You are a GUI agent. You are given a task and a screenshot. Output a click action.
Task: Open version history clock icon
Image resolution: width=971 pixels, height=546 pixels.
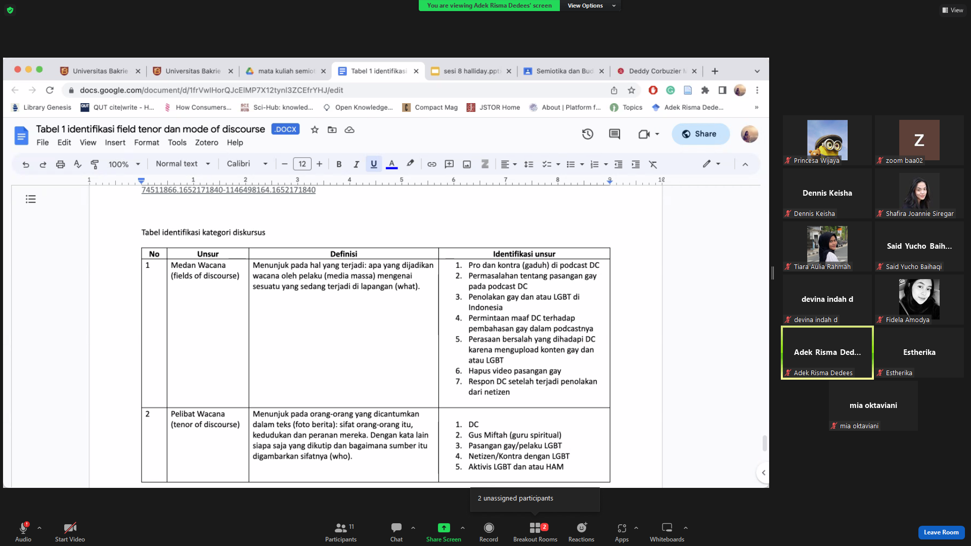(x=587, y=134)
